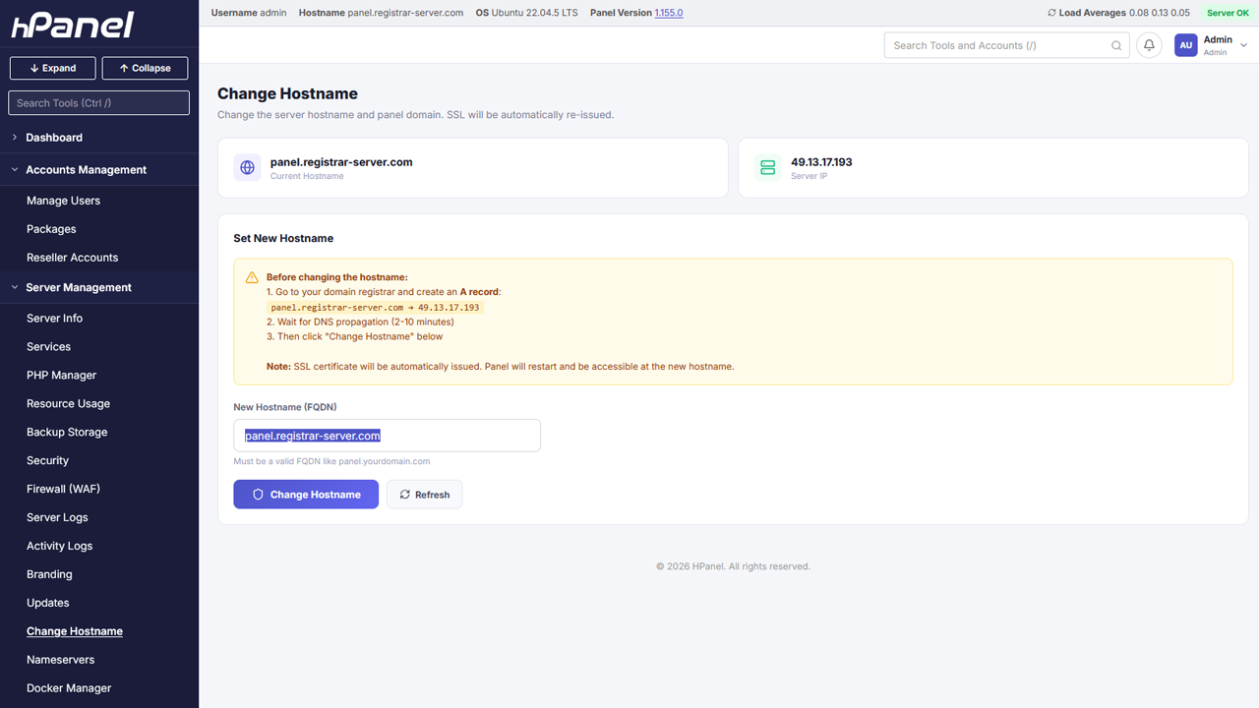Click the Load Averages refresh icon

[1051, 13]
